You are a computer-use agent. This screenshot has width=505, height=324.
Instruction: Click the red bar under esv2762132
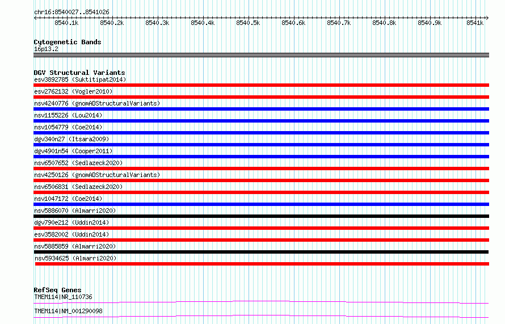(x=261, y=97)
